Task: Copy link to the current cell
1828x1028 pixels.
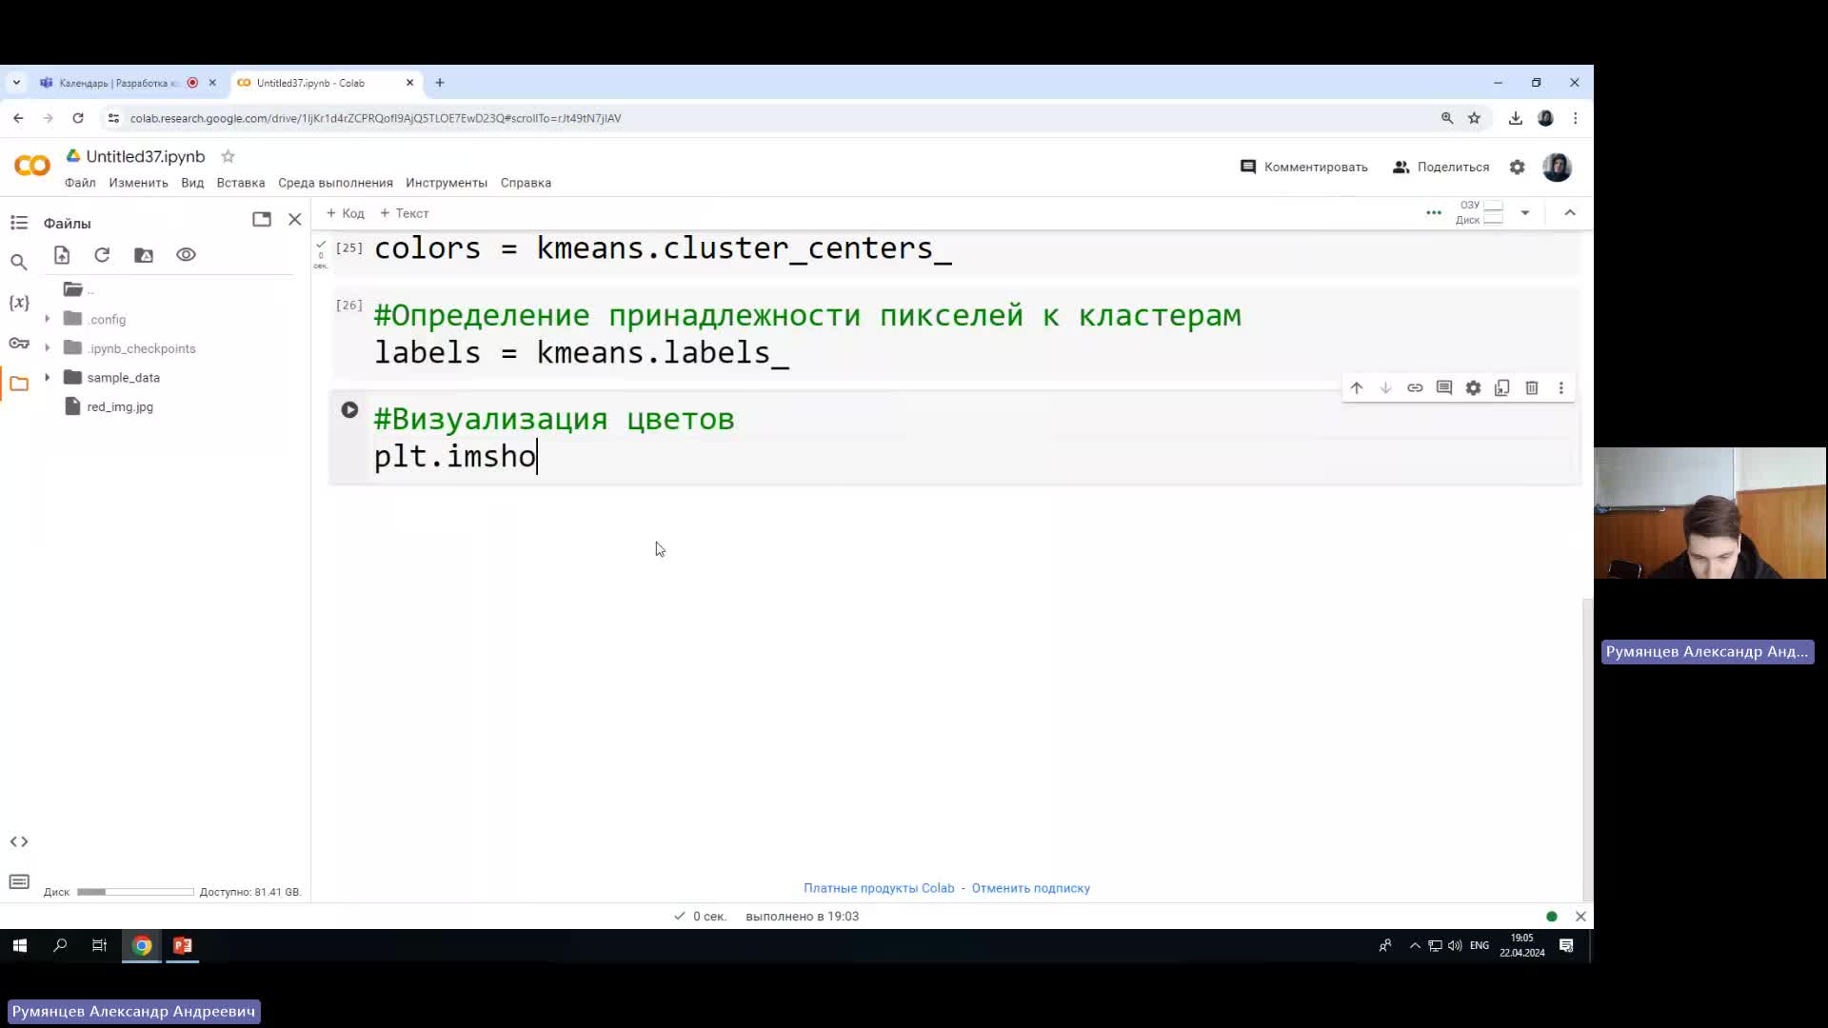Action: coord(1415,388)
